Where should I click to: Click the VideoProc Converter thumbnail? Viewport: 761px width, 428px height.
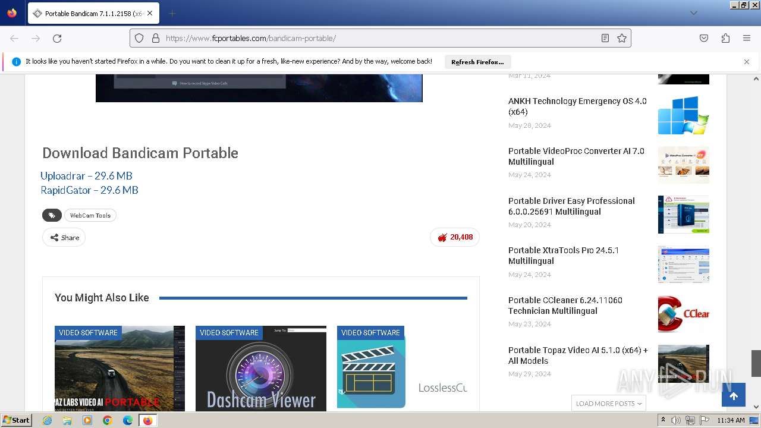tap(684, 165)
